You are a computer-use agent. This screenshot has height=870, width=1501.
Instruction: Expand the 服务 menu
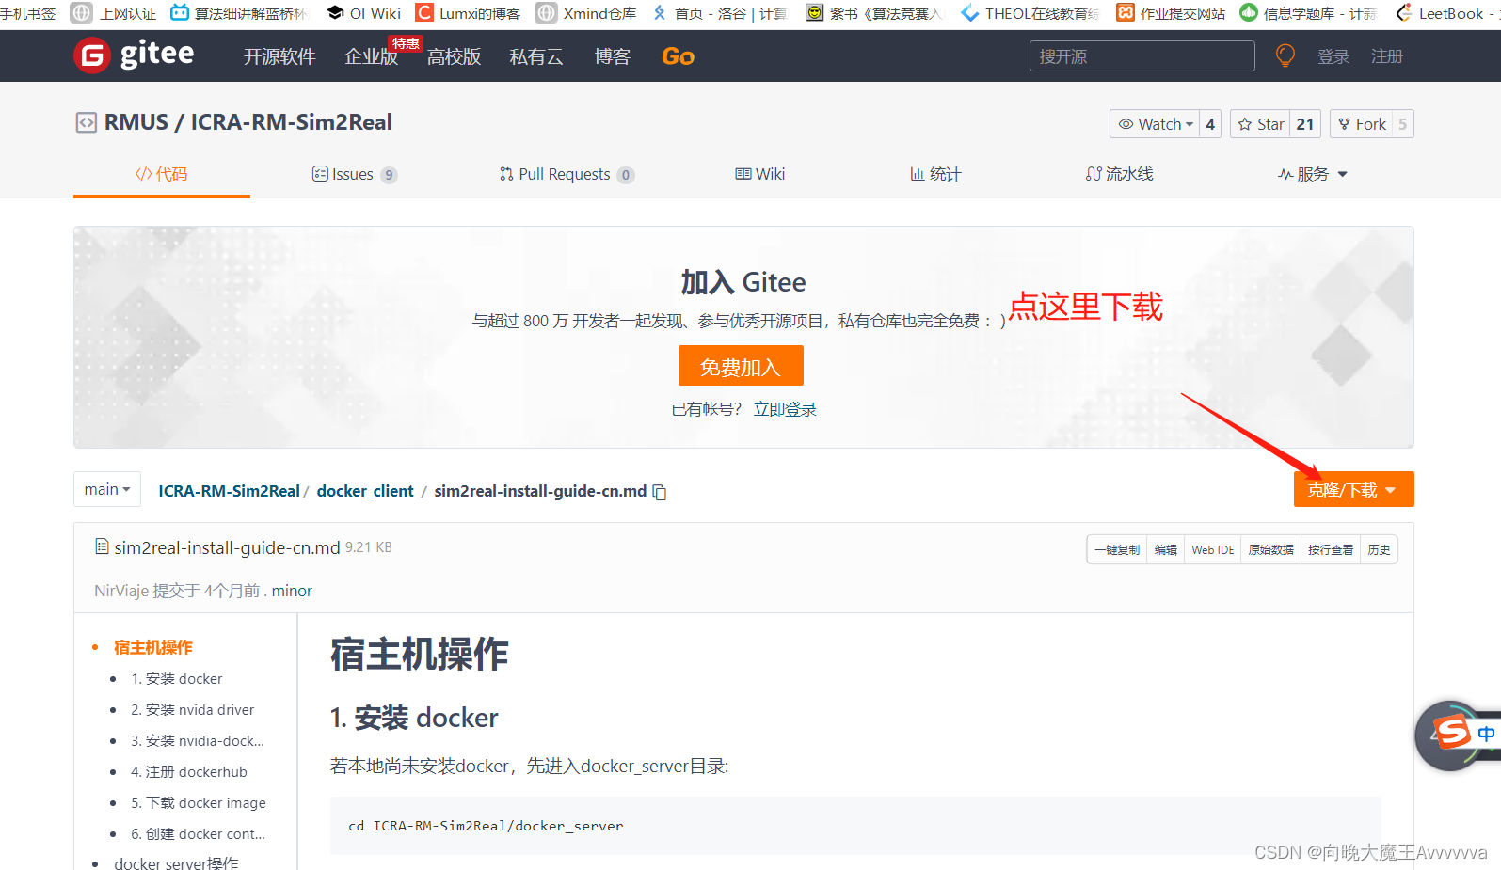1312,174
